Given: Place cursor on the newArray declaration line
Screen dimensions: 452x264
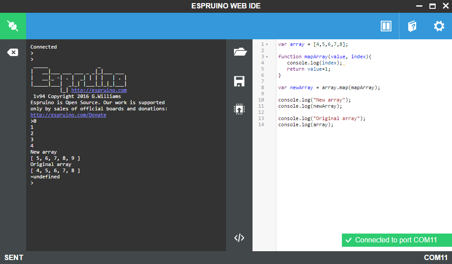Looking at the screenshot, I should point(326,87).
